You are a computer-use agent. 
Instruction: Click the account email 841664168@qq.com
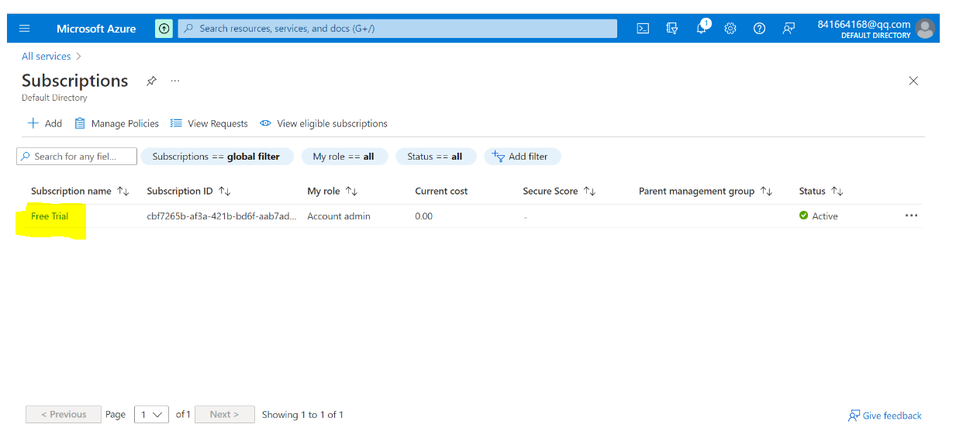[x=863, y=24]
